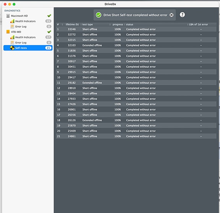Viewport: 220px width, 213px height.
Task: Select the 4TB-WD orange drive icon
Action: [x=8, y=32]
